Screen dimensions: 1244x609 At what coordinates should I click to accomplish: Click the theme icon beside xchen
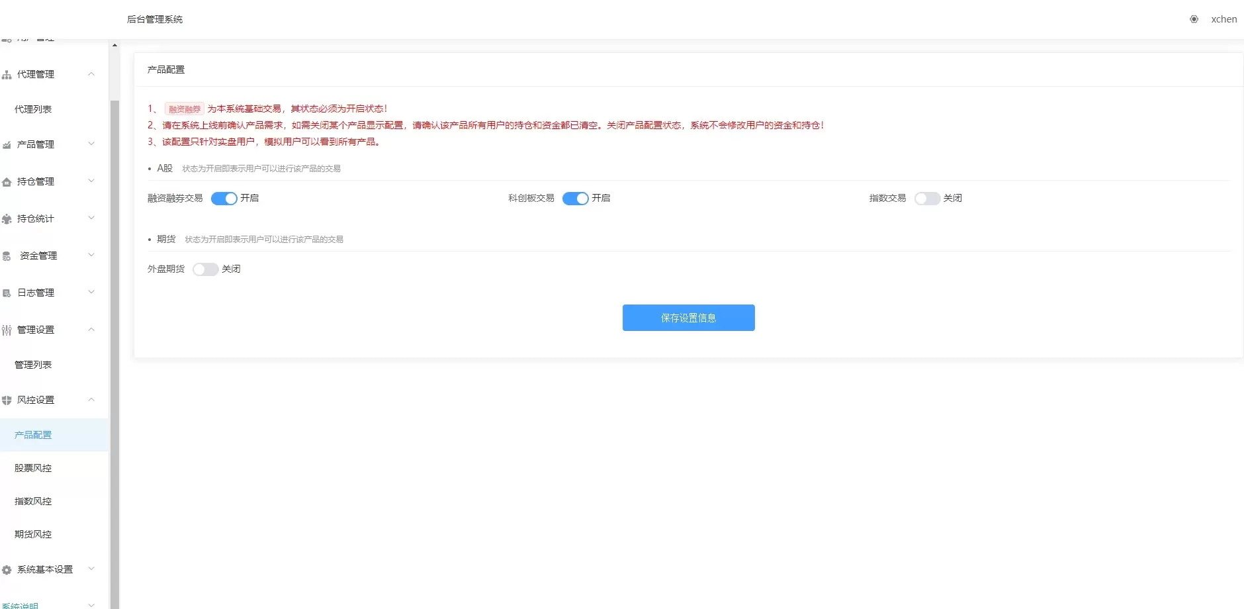coord(1194,19)
